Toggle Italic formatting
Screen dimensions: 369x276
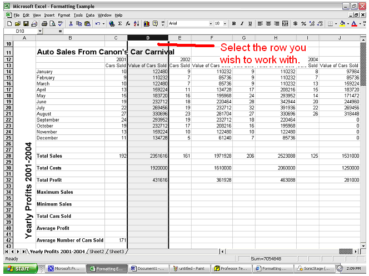pyautogui.click(x=242, y=24)
